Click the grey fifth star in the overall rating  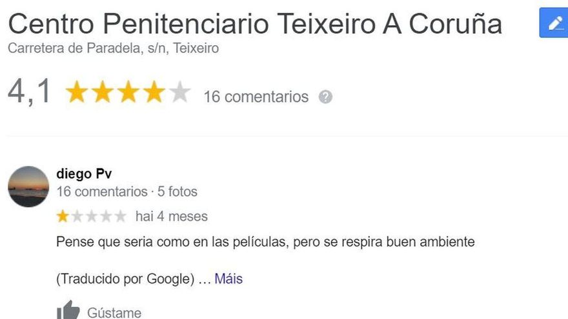(179, 92)
